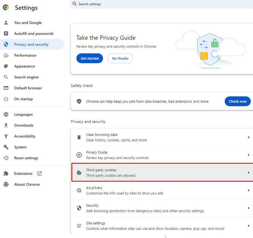253x238 pixels.
Task: Click the Chrome logo icon
Action: click(x=6, y=7)
